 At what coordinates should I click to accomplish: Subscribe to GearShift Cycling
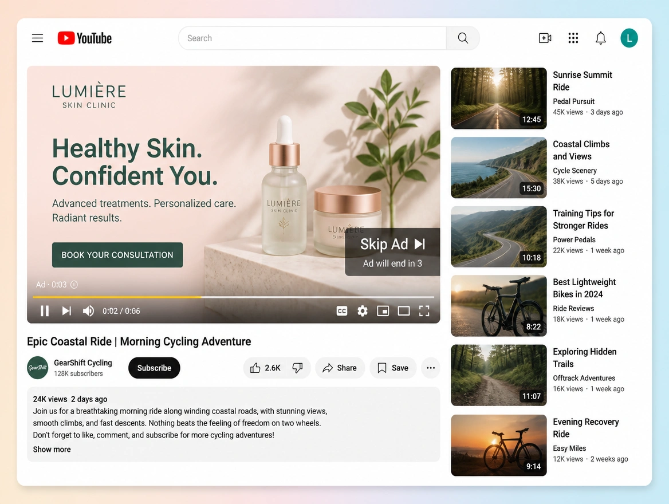pyautogui.click(x=154, y=368)
